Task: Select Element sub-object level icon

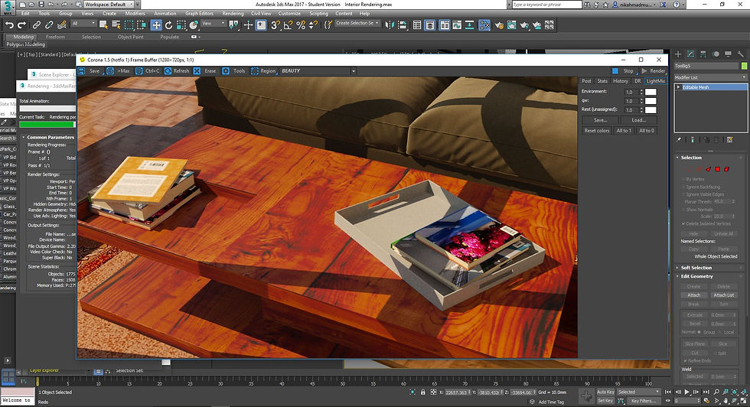Action: coord(726,169)
